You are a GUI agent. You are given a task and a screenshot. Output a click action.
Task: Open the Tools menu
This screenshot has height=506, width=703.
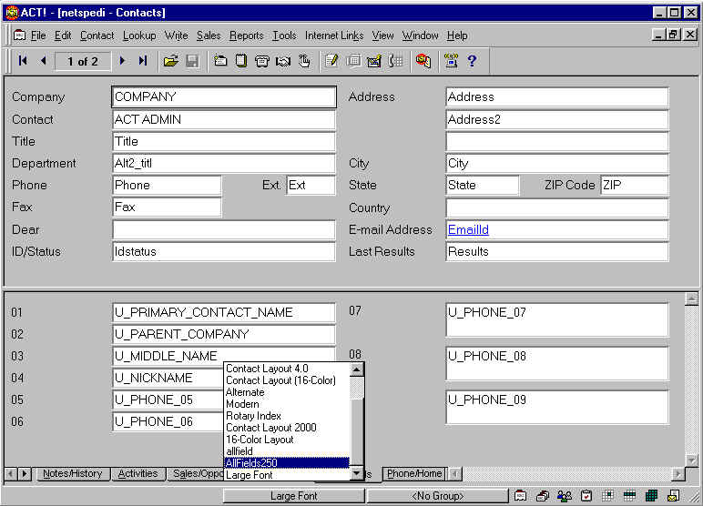click(x=284, y=35)
